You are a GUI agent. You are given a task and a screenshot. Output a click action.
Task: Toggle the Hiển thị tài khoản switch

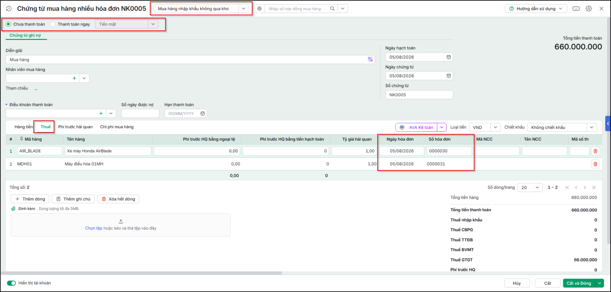(x=11, y=283)
